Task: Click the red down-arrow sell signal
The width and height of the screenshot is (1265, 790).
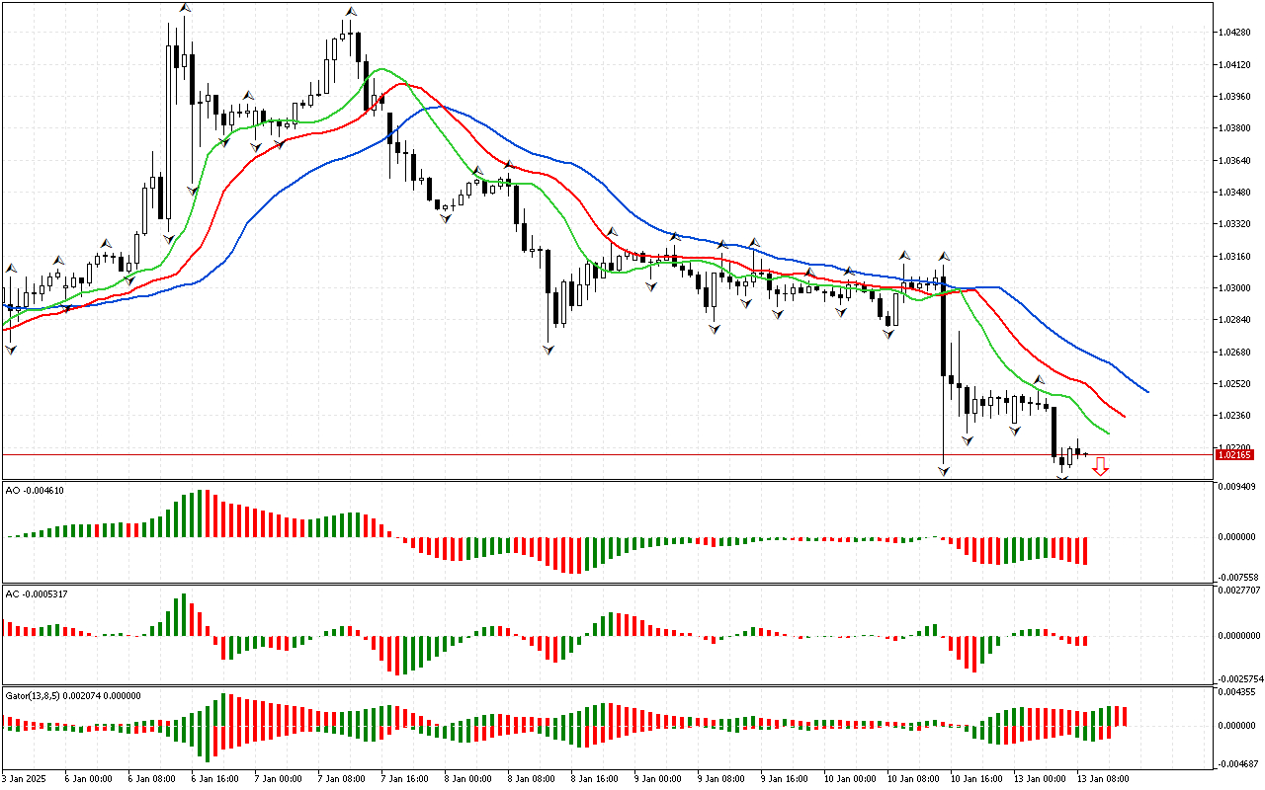Action: tap(1100, 467)
